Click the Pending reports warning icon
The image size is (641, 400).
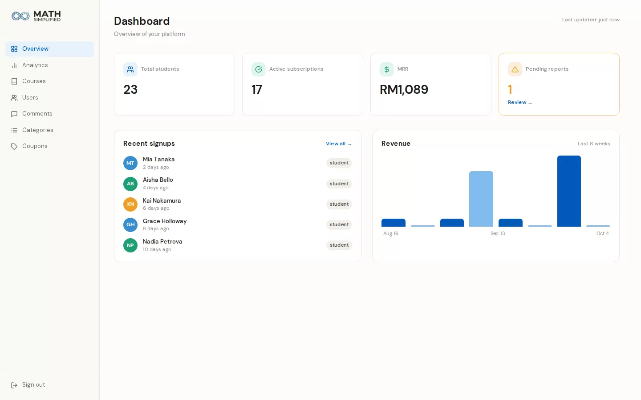515,69
